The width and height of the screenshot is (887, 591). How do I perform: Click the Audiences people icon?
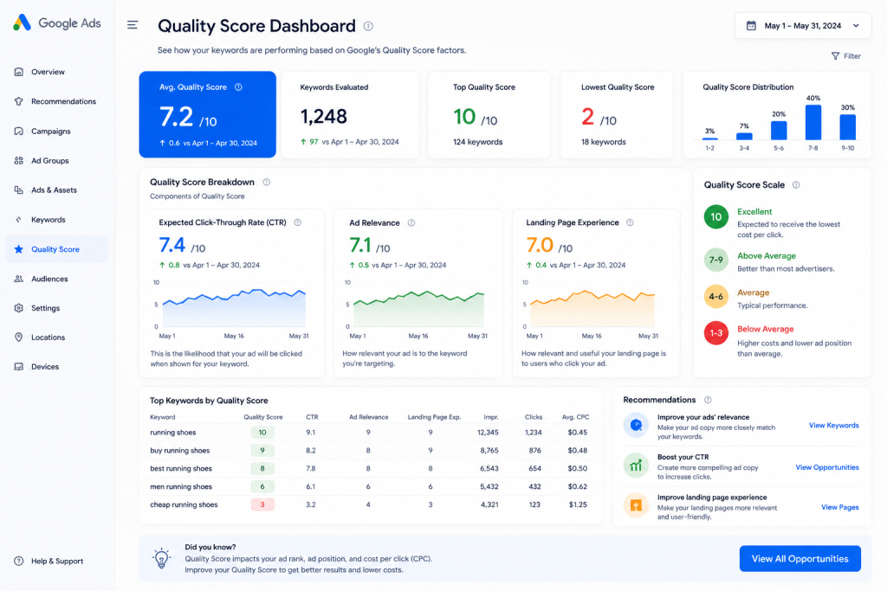[x=19, y=279]
